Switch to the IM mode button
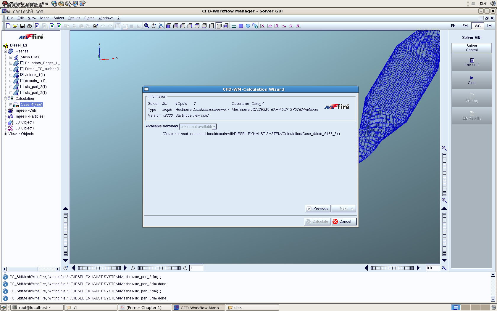Screen dimensions: 497x311 (489, 26)
